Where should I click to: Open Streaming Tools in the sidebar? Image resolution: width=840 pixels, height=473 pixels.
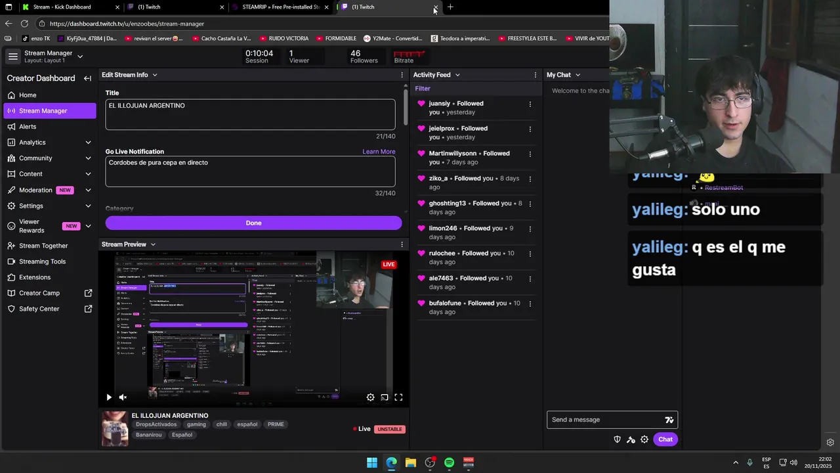point(50,261)
